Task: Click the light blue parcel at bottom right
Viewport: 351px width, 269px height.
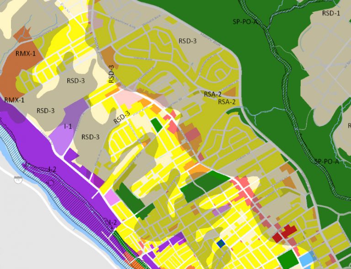Action: [306, 260]
